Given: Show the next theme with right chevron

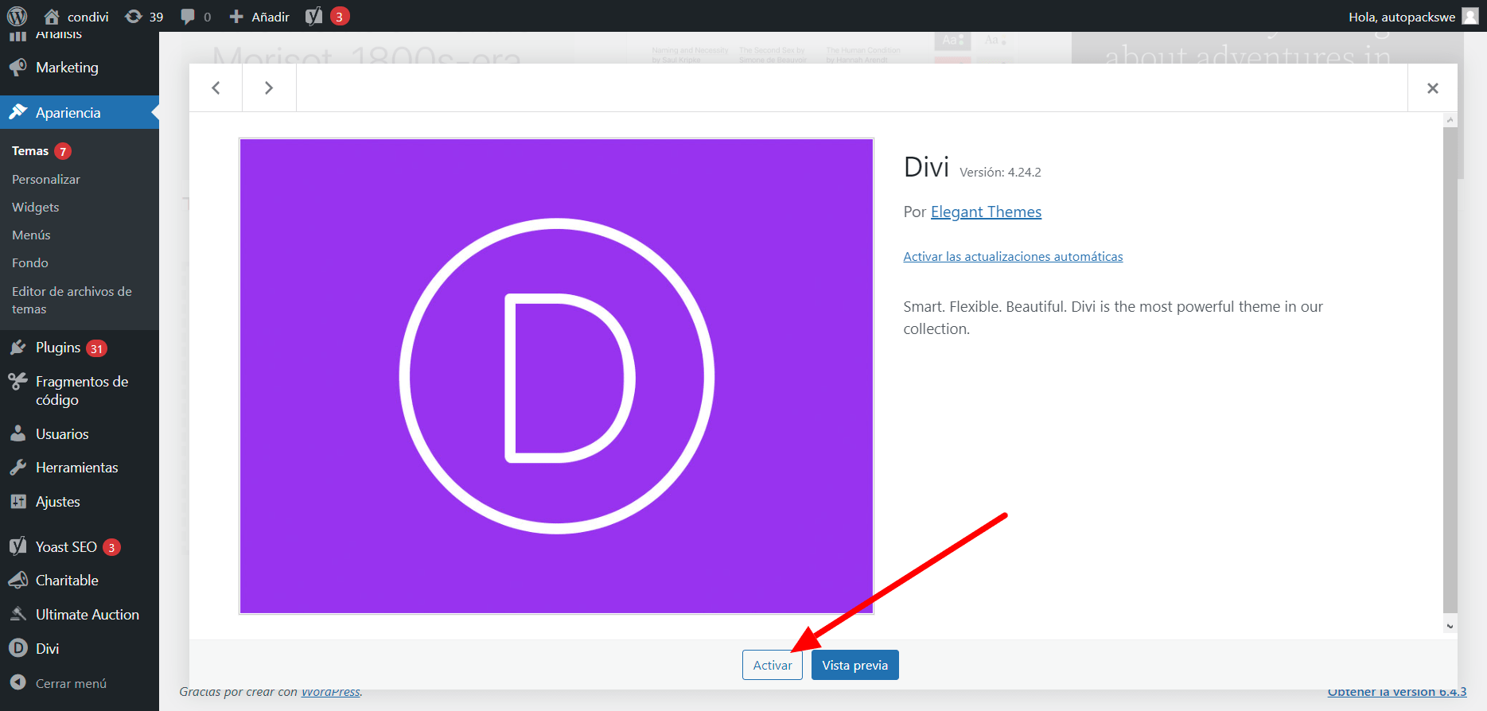Looking at the screenshot, I should pyautogui.click(x=269, y=87).
